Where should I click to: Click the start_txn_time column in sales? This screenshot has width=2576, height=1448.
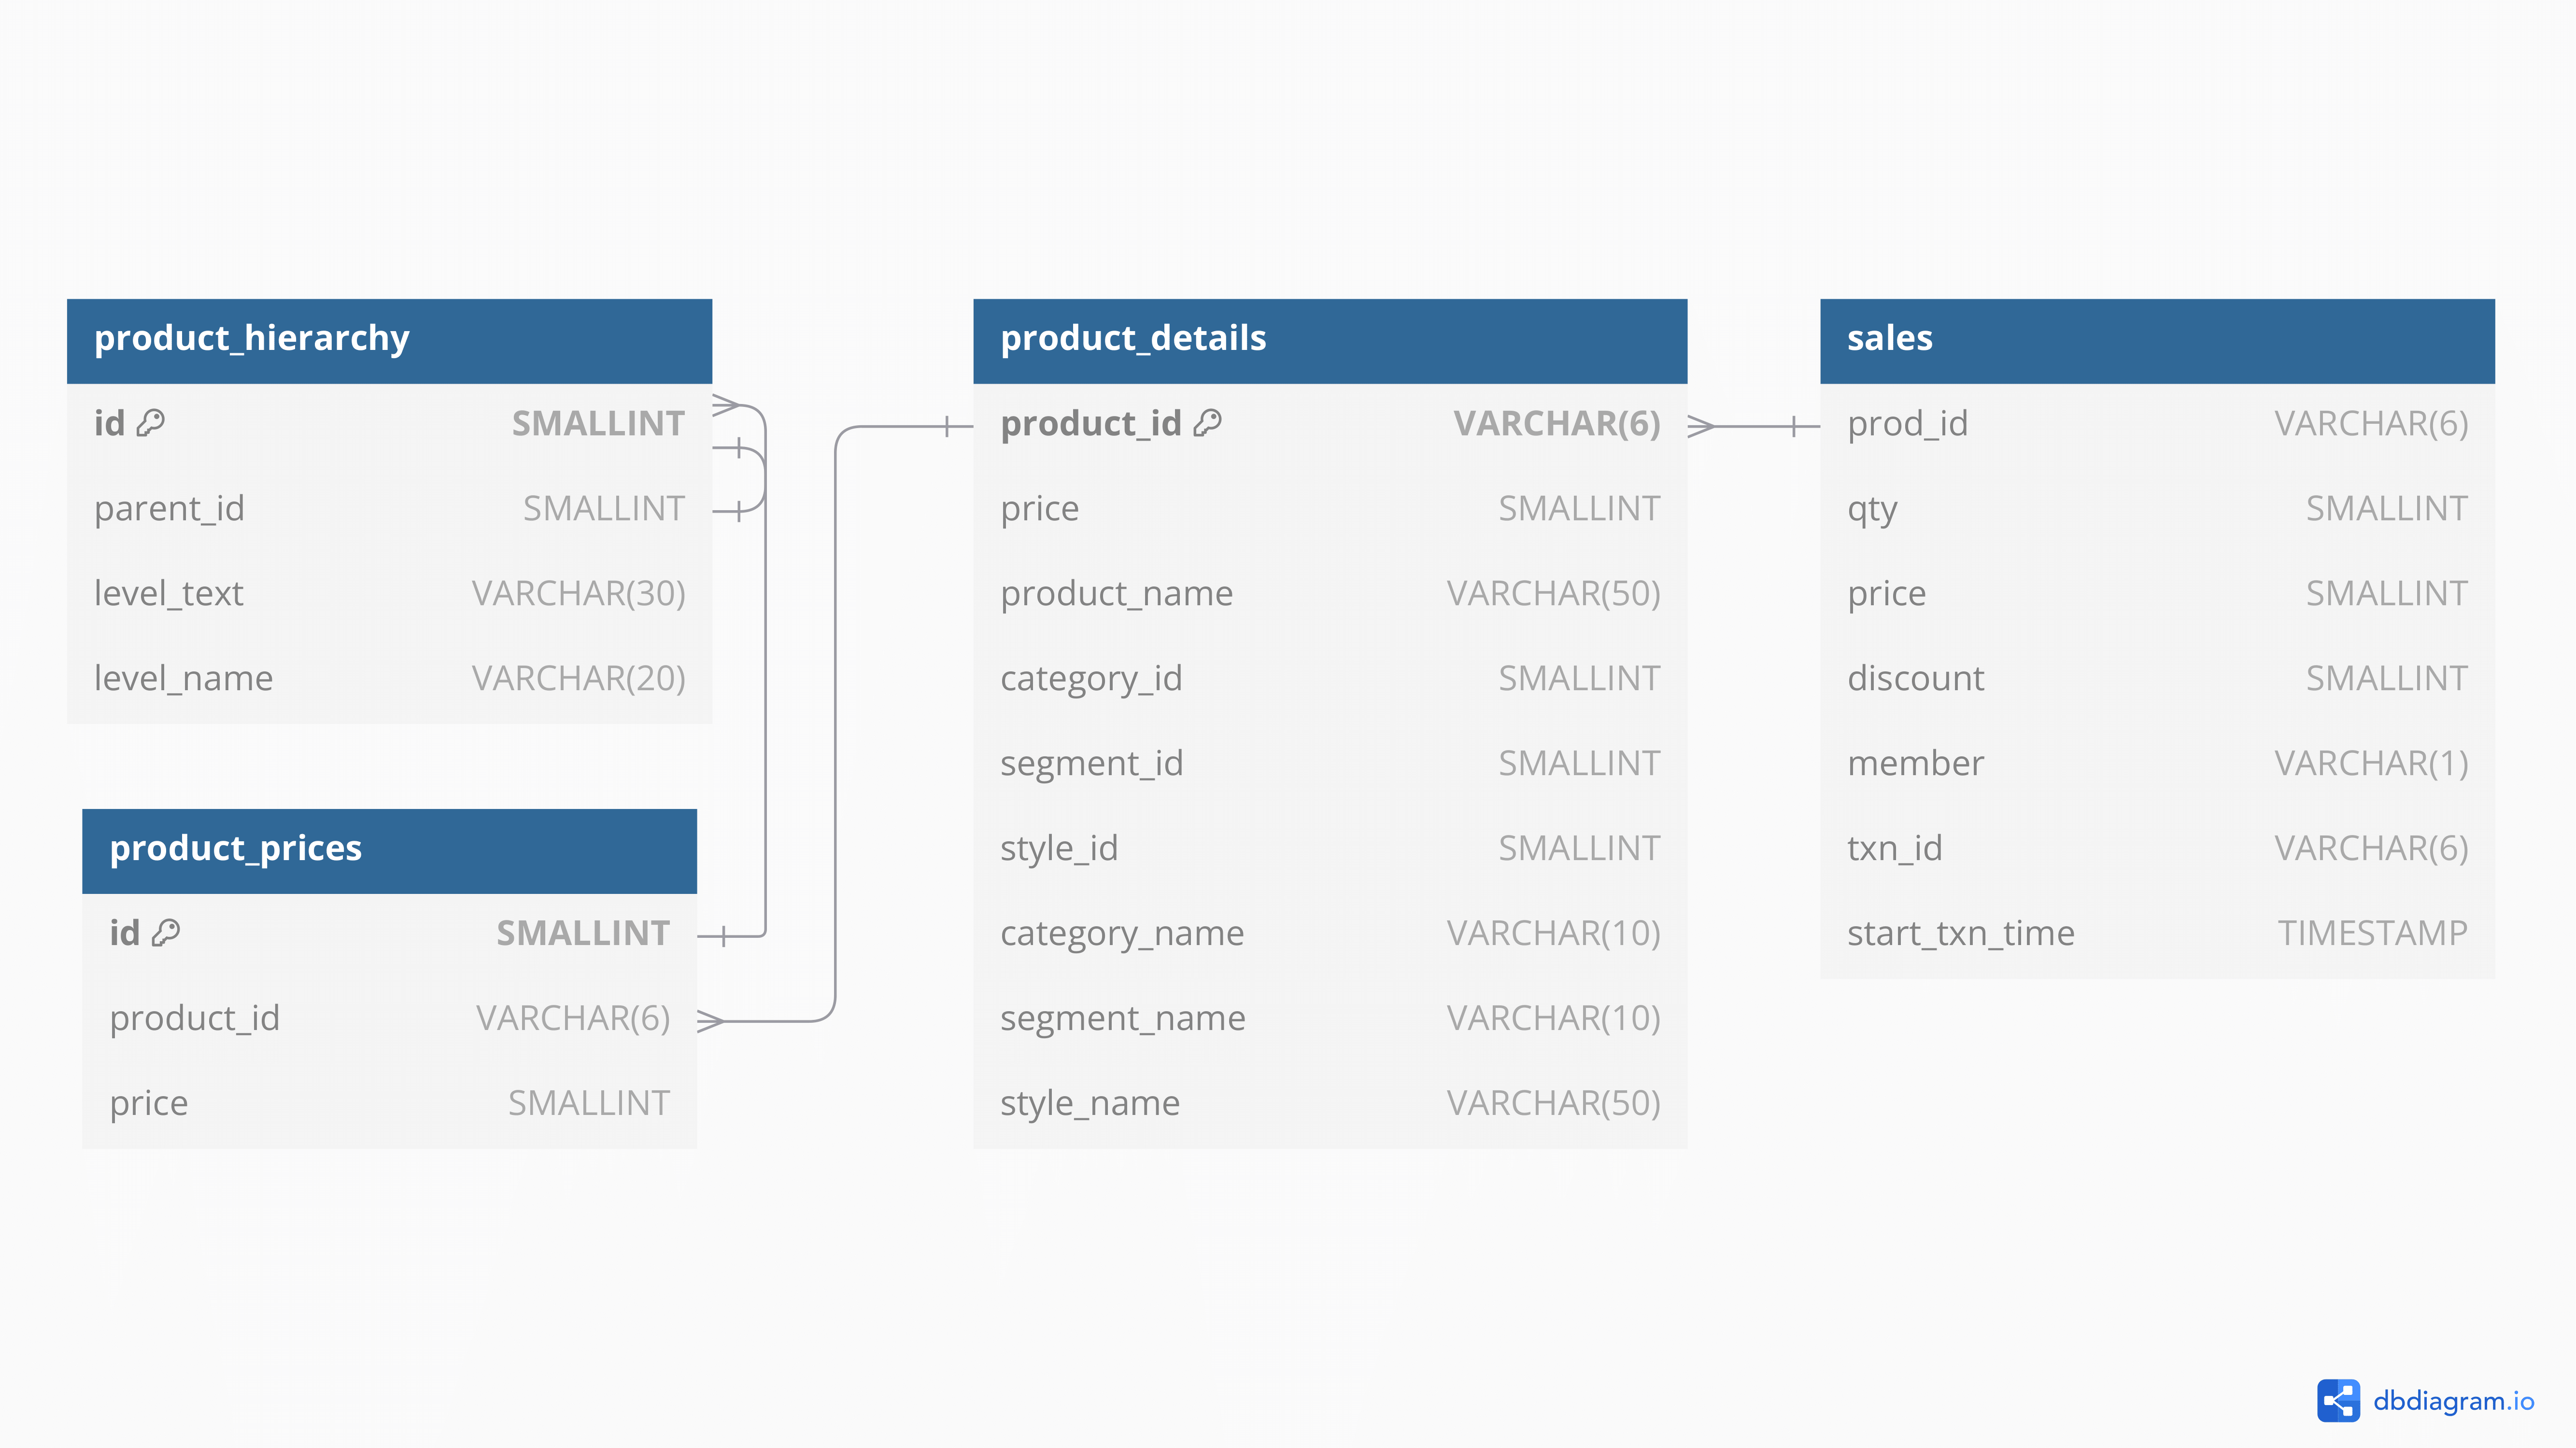point(2156,933)
